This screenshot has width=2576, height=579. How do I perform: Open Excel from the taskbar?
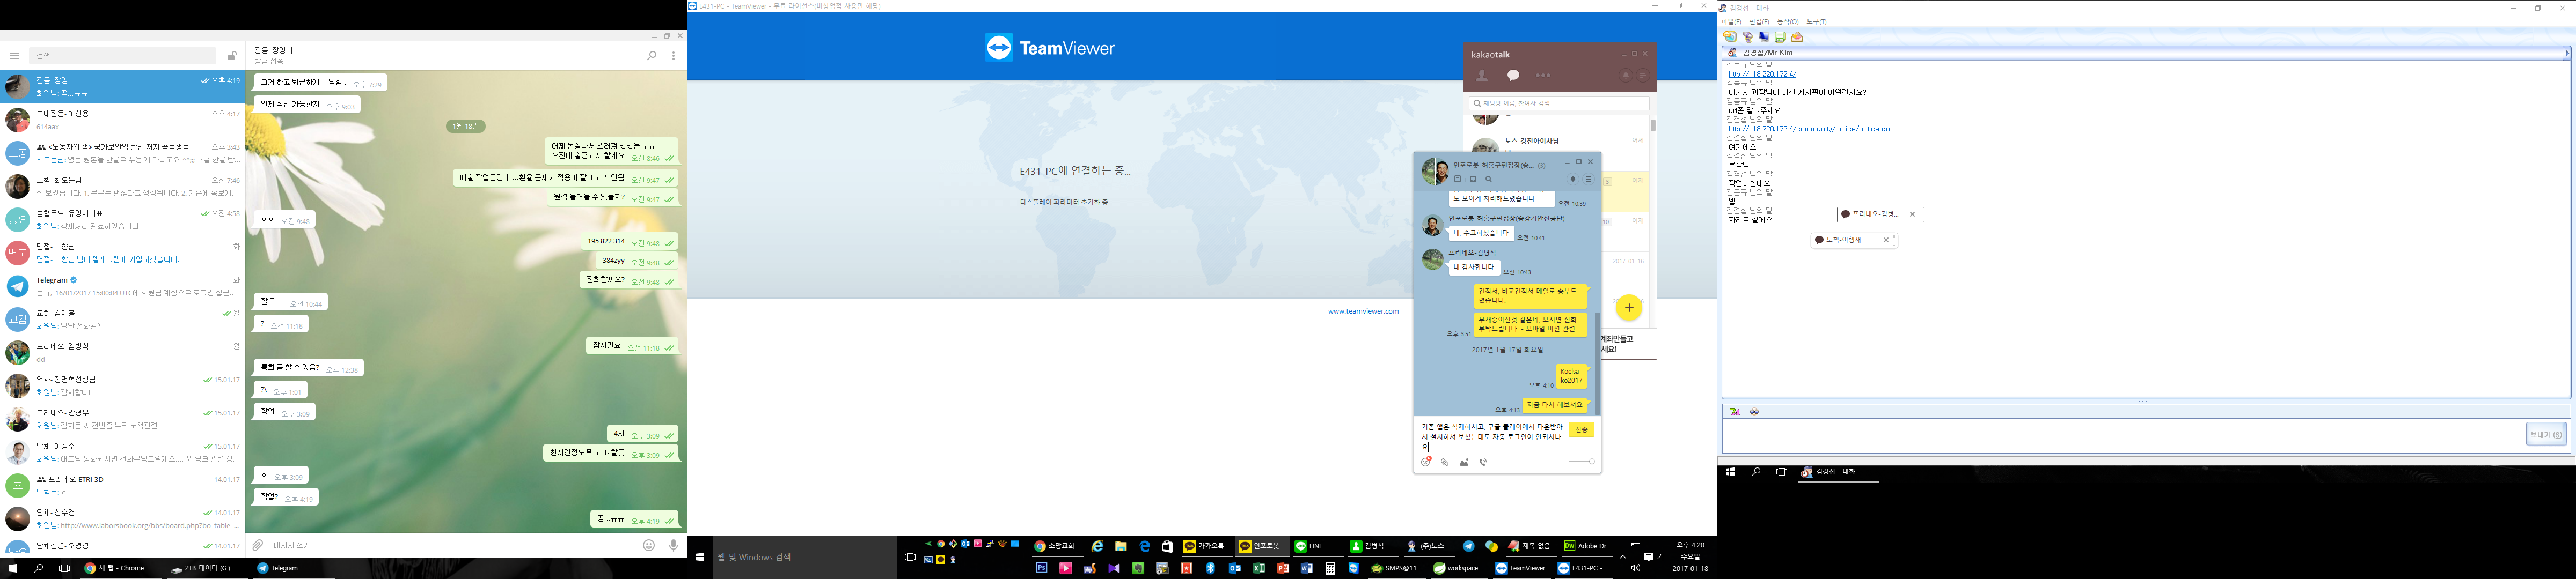pyautogui.click(x=1258, y=568)
